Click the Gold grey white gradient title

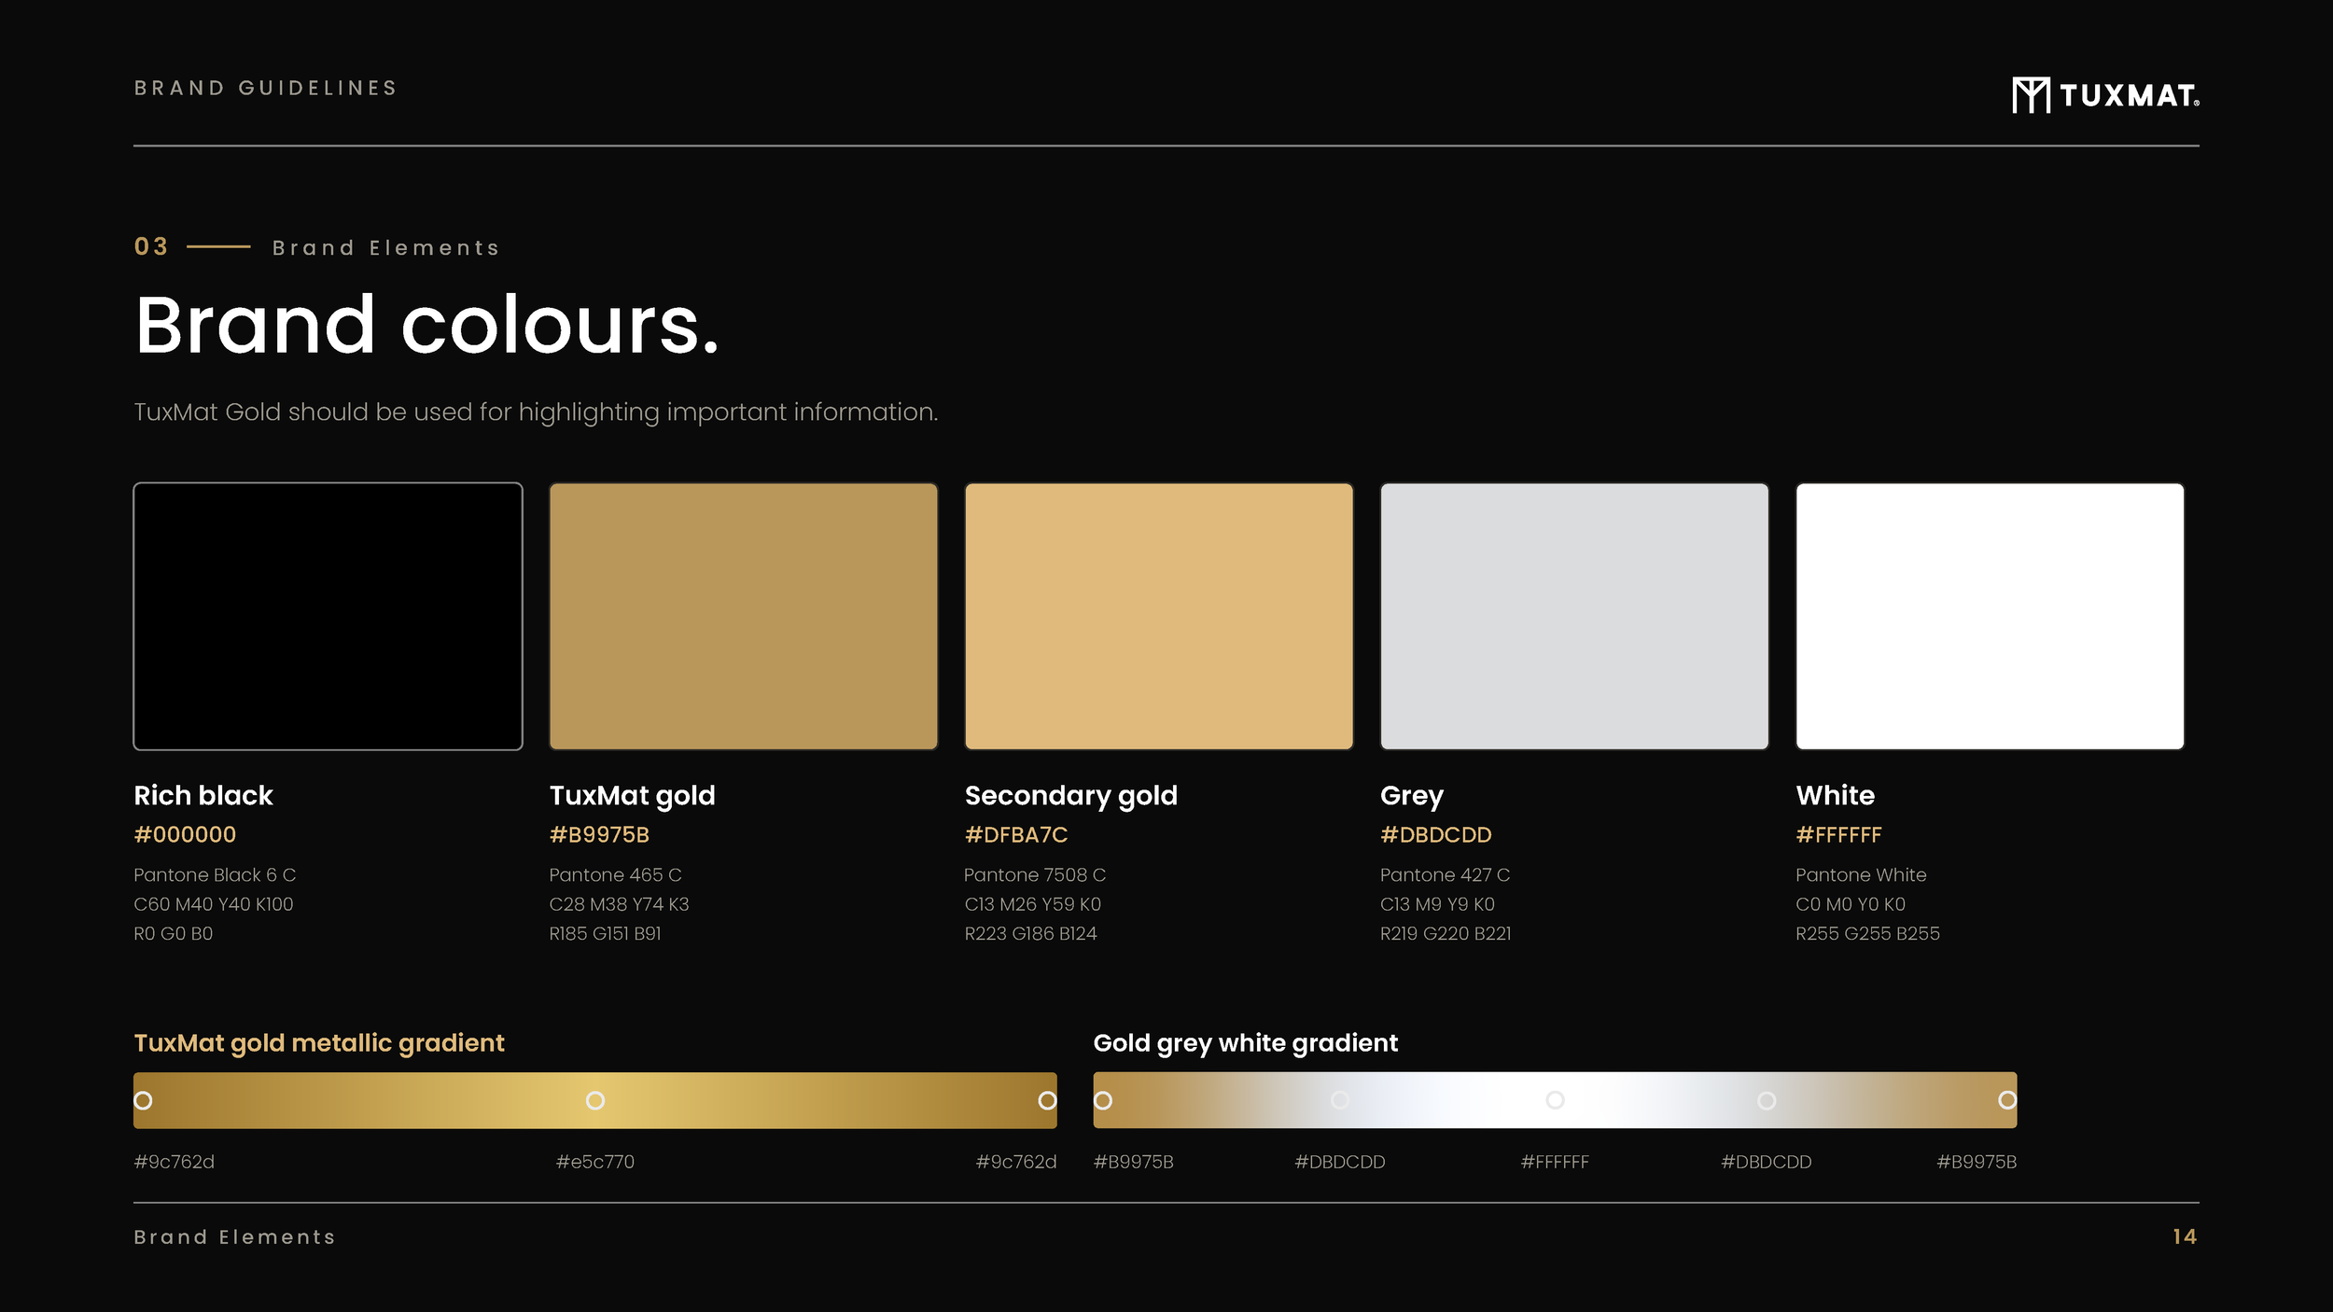tap(1246, 1043)
